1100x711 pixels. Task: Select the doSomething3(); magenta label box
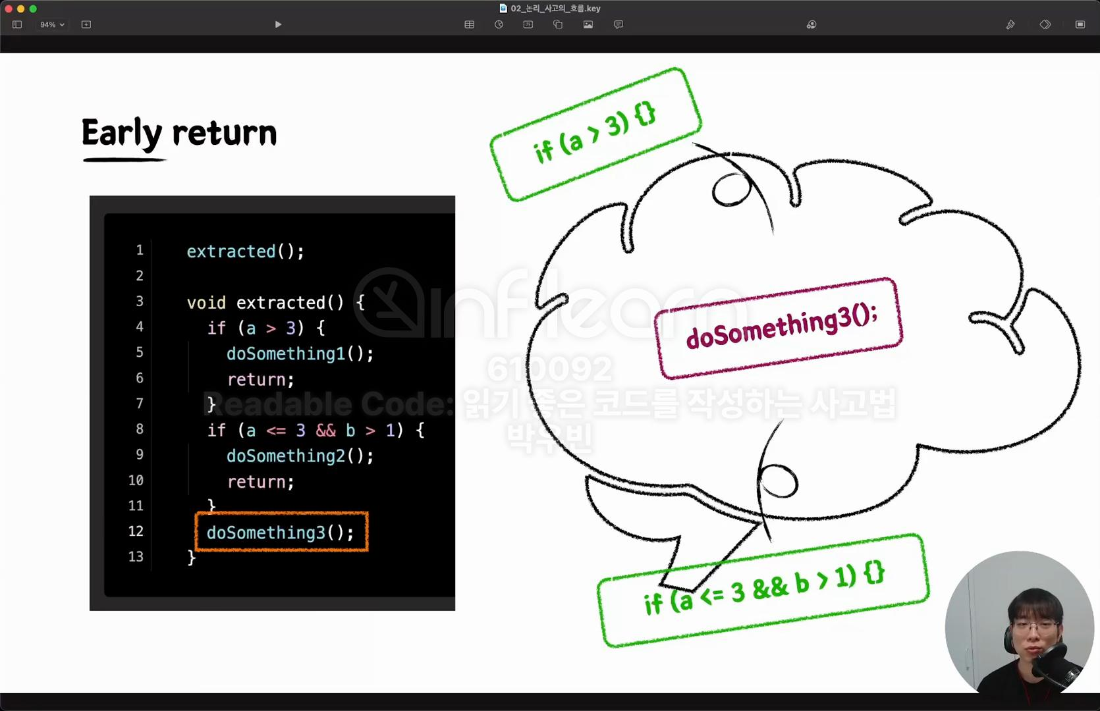779,328
